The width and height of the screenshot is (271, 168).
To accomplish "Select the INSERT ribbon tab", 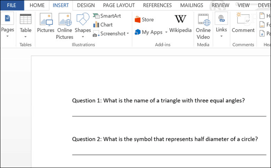I will click(61, 5).
